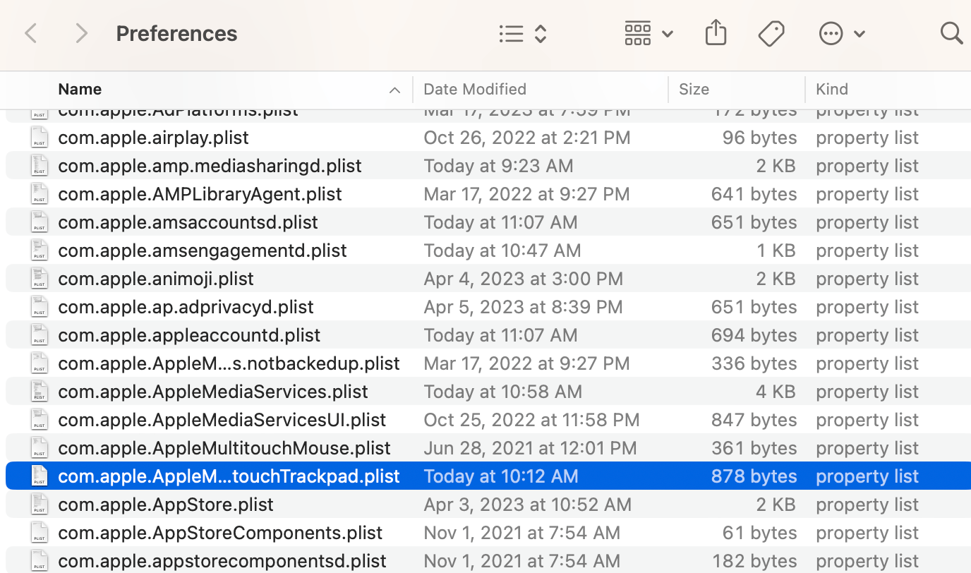The width and height of the screenshot is (971, 573).
Task: Click the 641 bytes size value
Action: pyautogui.click(x=754, y=194)
